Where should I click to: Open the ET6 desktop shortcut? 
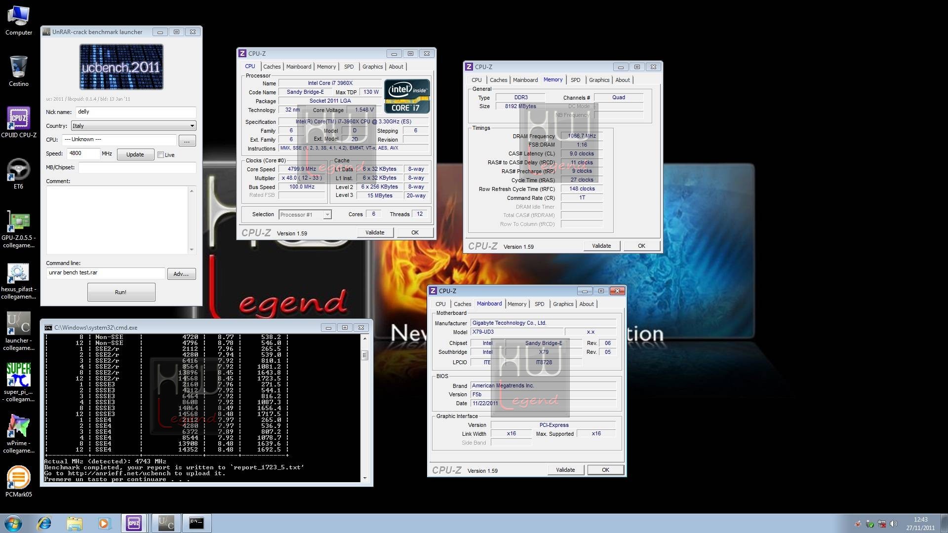(x=18, y=174)
